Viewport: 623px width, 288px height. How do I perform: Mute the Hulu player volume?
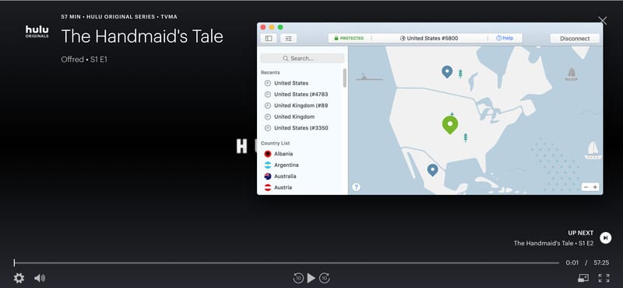click(x=40, y=278)
